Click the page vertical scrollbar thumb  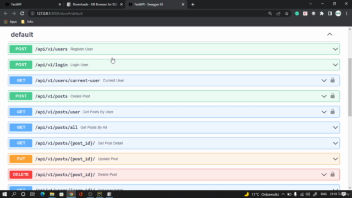pos(350,87)
